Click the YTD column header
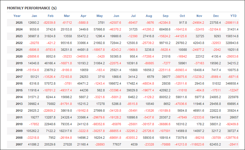 233,16
